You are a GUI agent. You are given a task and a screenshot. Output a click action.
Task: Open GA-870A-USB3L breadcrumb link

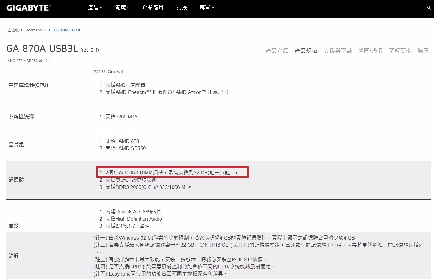(x=67, y=30)
